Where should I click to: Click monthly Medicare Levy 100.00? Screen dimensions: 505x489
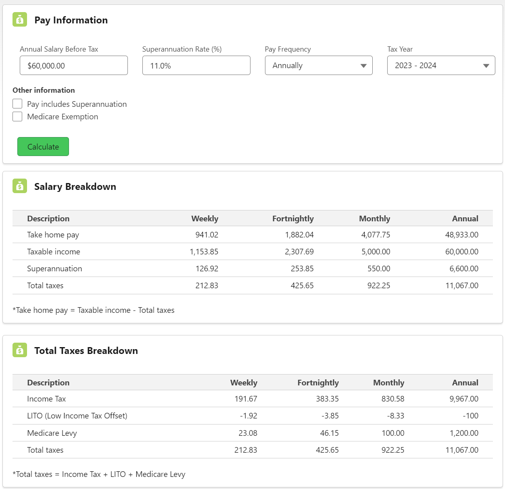point(393,433)
